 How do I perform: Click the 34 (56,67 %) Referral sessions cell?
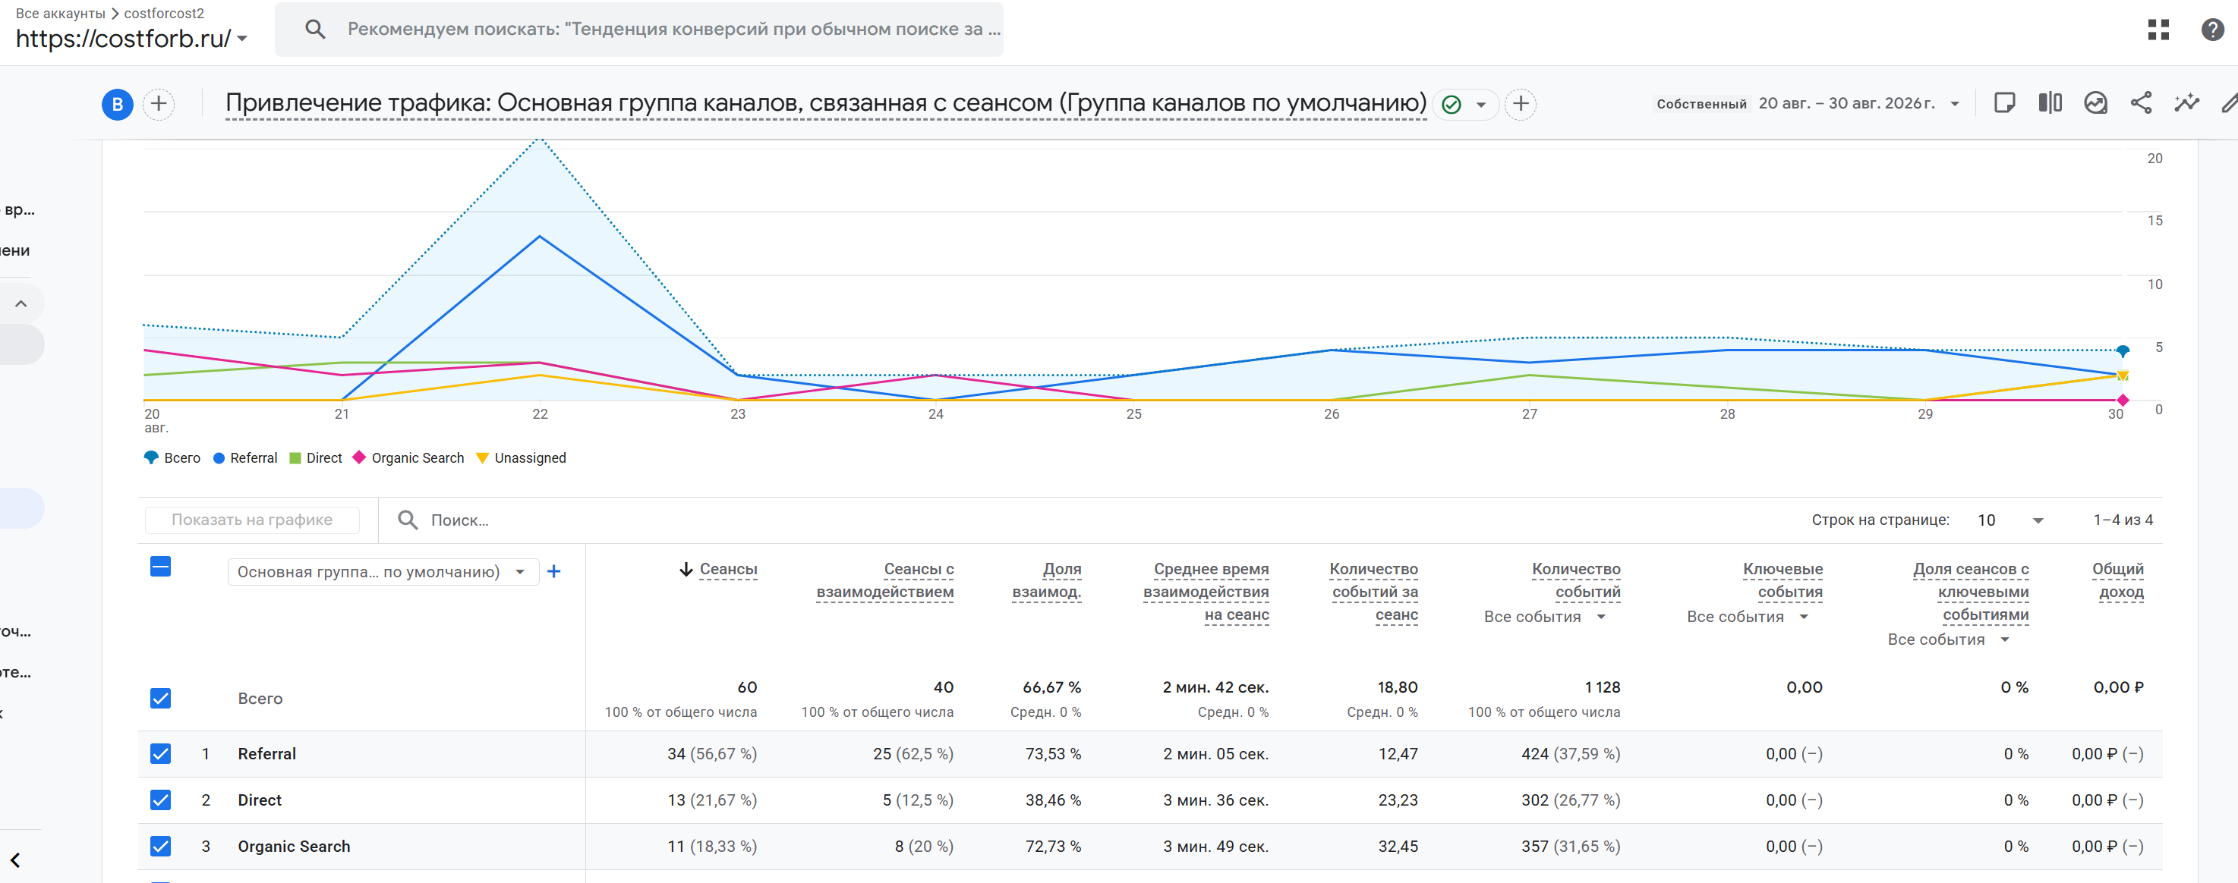click(711, 753)
